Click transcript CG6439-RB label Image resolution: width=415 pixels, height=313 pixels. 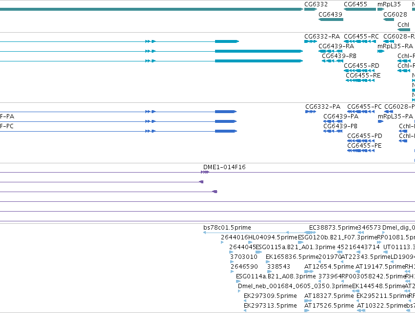tap(339, 56)
